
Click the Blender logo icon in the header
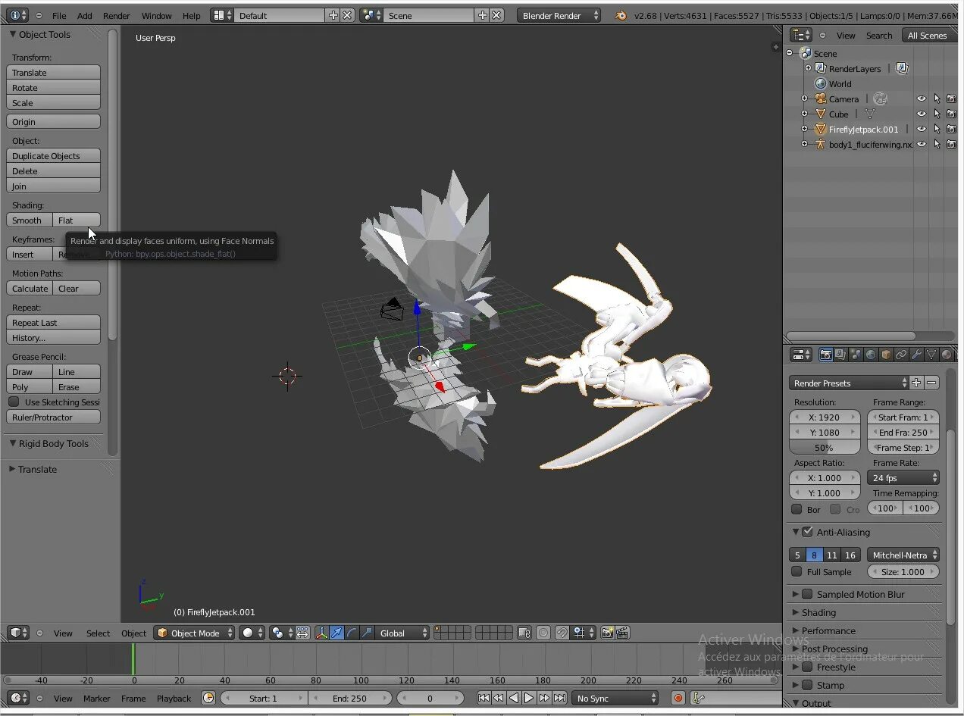[x=621, y=15]
